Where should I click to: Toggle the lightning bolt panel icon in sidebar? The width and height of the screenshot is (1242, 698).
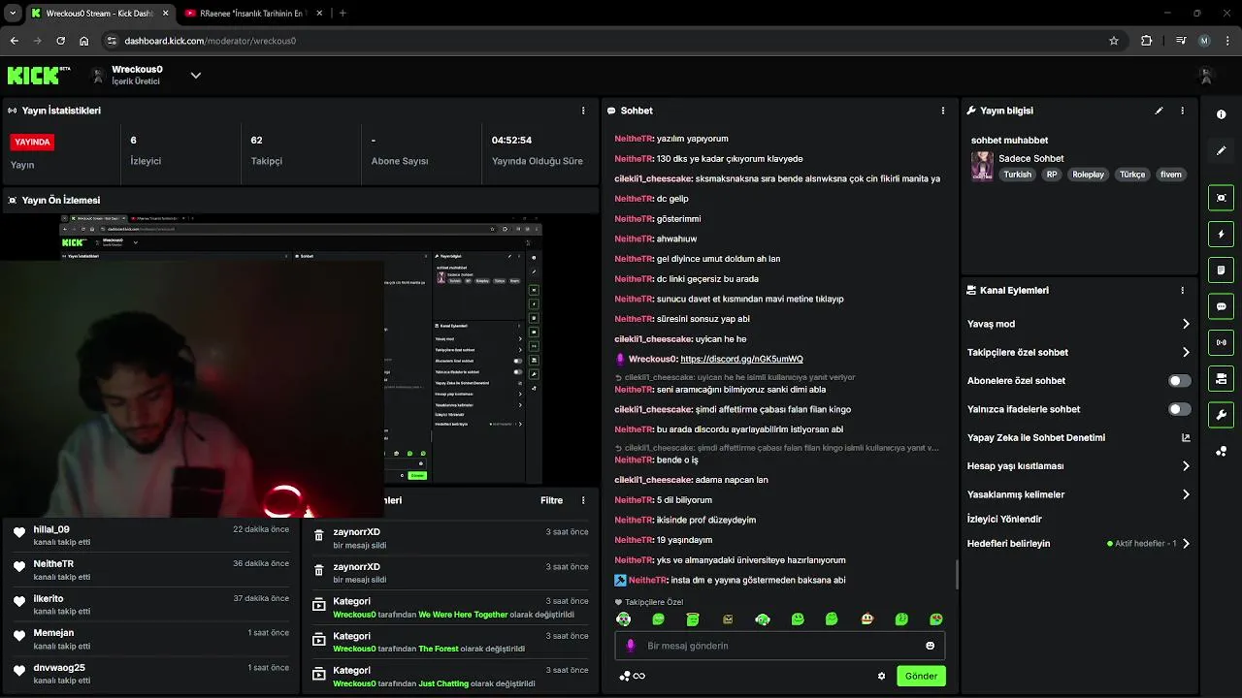[1221, 234]
